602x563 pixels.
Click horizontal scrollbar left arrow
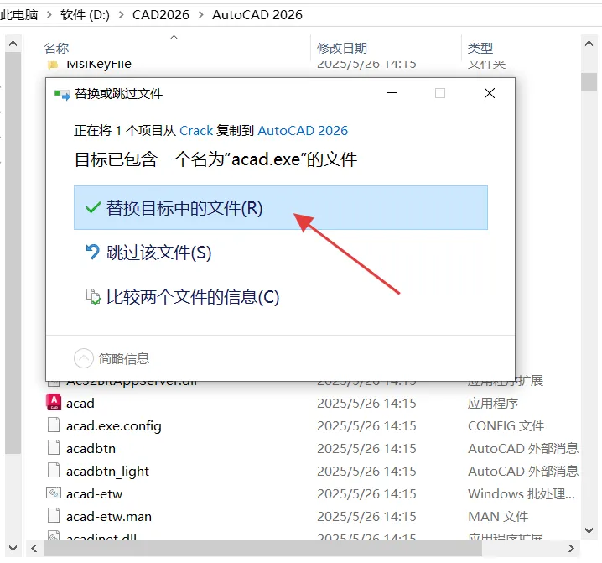34,548
